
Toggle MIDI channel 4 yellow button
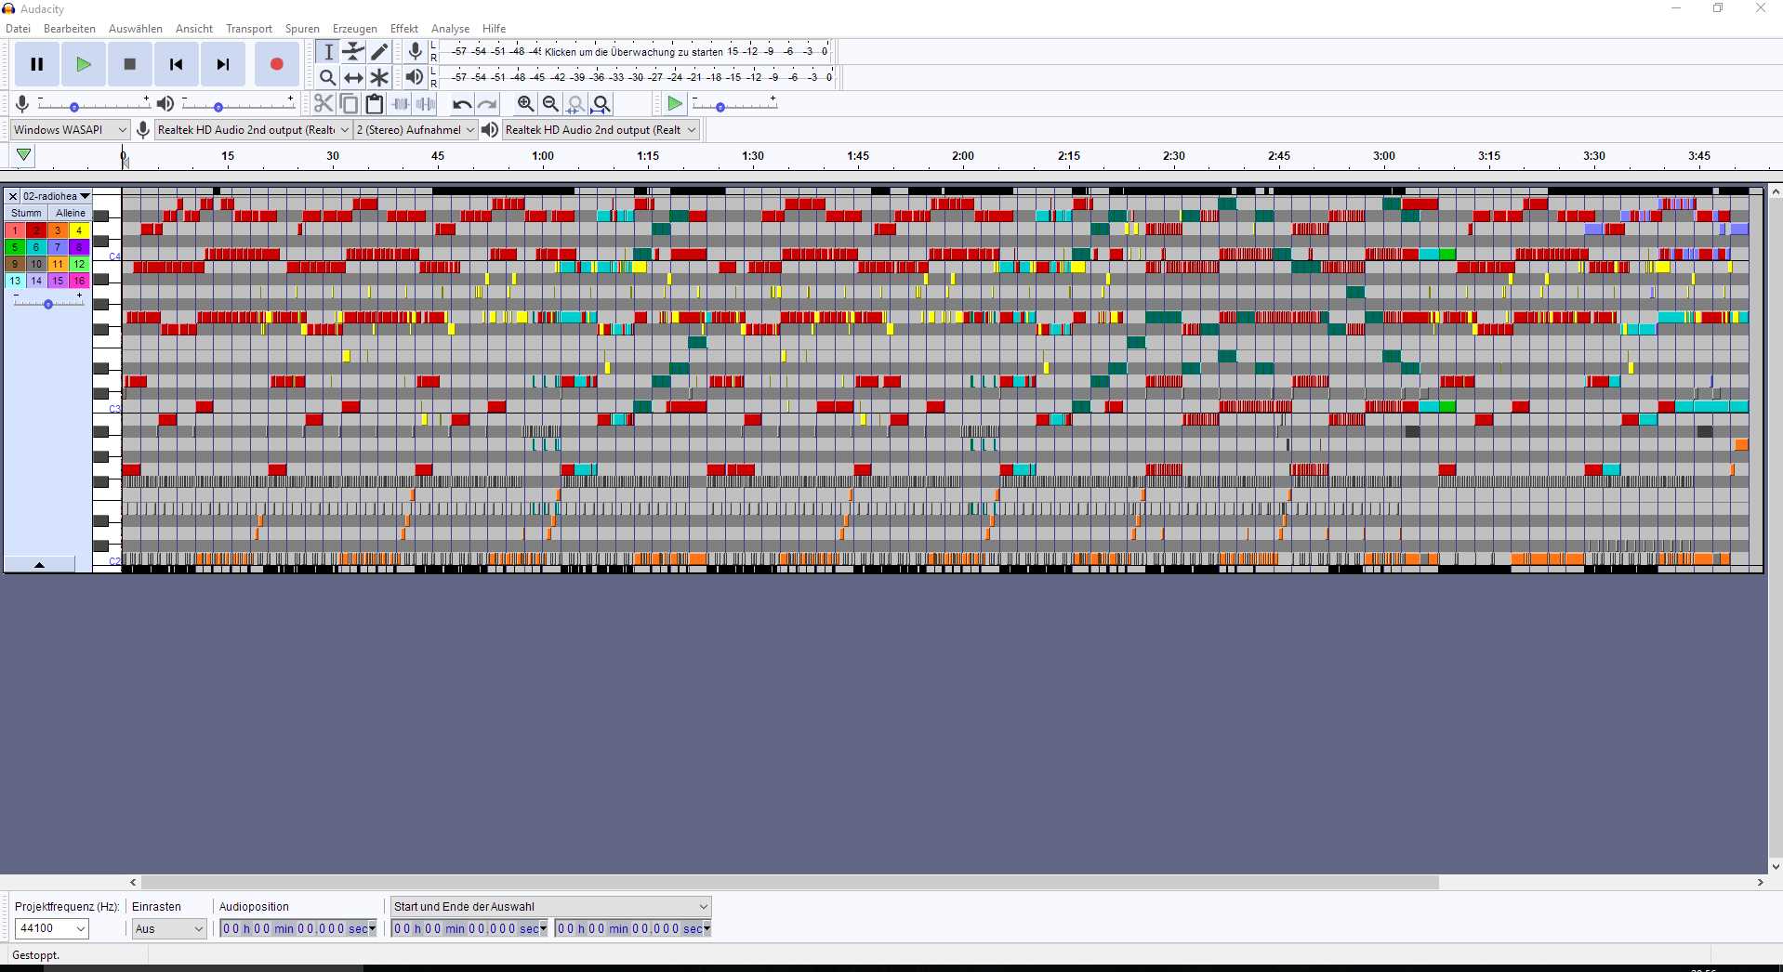[x=79, y=230]
